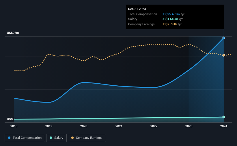Click the teal Salary legend dot

[x=51, y=138]
